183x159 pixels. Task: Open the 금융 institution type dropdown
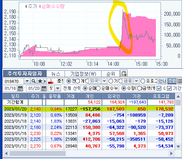click(x=136, y=81)
